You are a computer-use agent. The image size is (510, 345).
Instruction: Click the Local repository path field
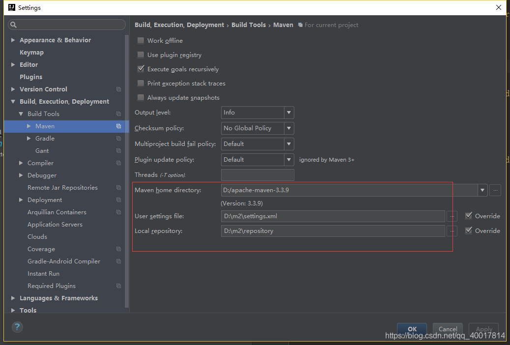[x=333, y=231]
